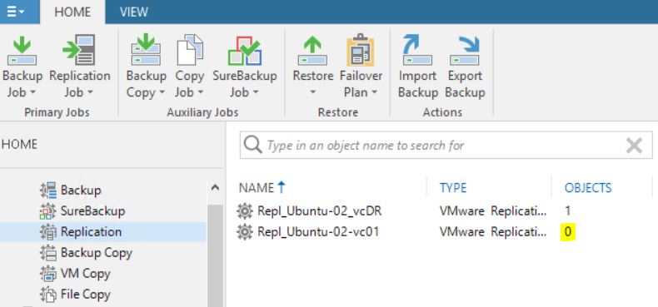Expand the Backup Job dropdown arrow
The image size is (658, 307).
click(32, 92)
